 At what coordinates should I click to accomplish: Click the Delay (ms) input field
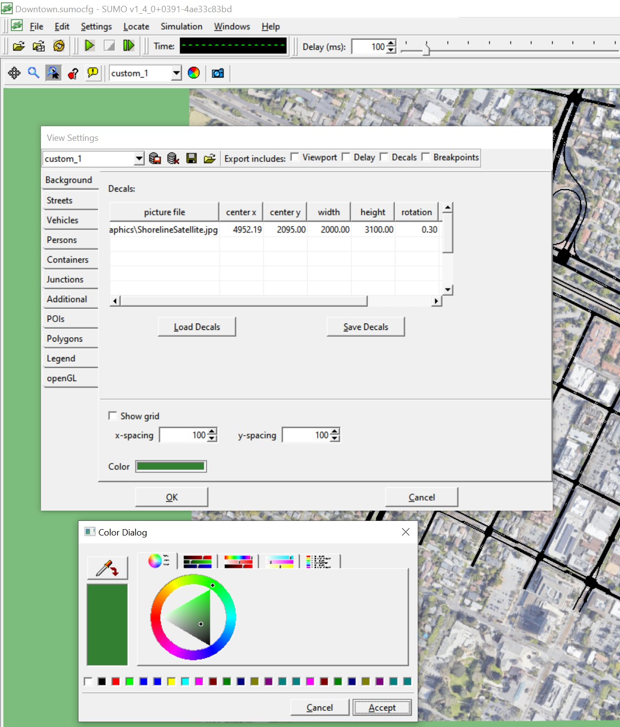coord(369,47)
